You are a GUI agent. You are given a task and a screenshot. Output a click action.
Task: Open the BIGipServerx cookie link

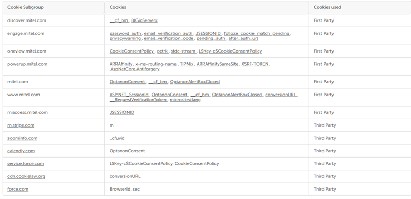pos(144,20)
